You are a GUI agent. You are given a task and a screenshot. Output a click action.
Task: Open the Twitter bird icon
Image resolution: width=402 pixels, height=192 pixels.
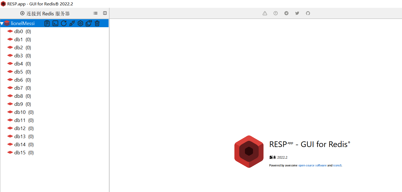coord(297,13)
